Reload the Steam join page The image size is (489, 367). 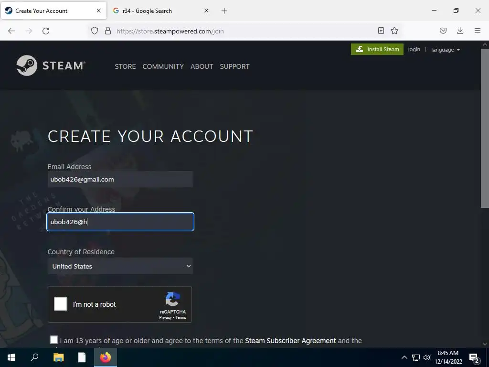(46, 31)
